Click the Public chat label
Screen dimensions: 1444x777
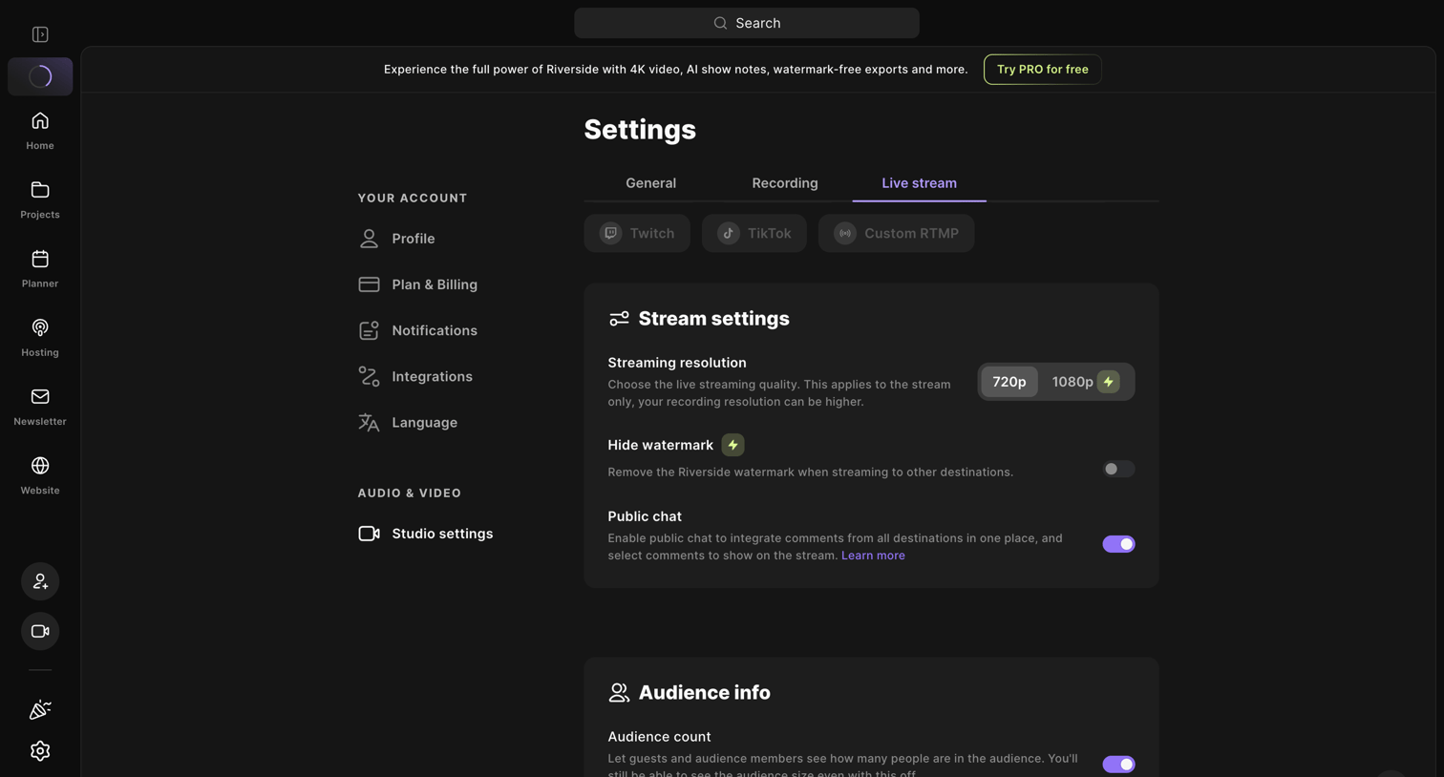click(x=645, y=516)
